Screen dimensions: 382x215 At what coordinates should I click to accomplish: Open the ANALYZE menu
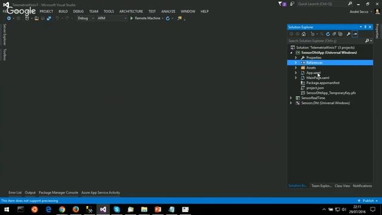pyautogui.click(x=168, y=11)
